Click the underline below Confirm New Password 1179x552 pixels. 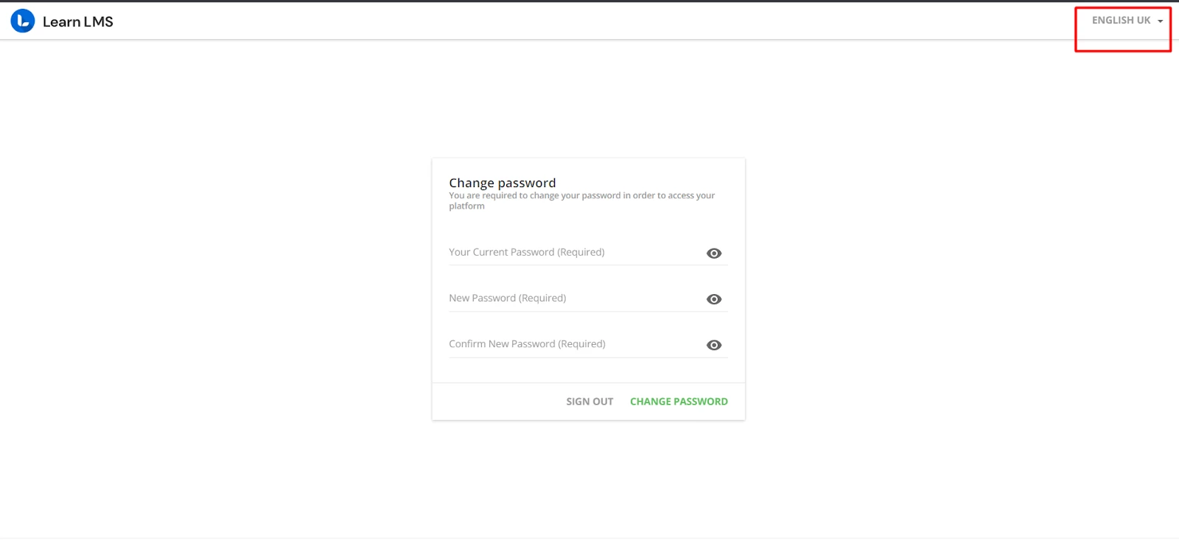588,358
